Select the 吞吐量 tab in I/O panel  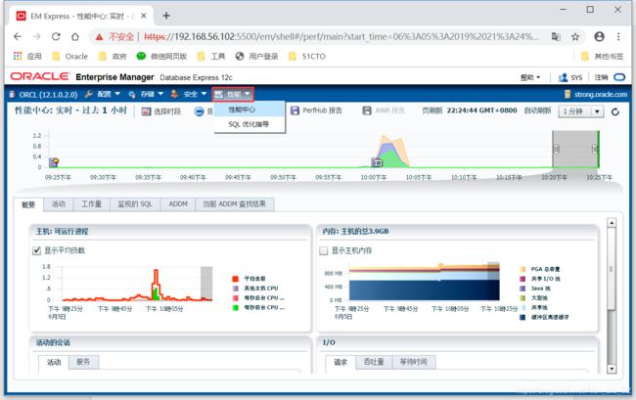(374, 362)
